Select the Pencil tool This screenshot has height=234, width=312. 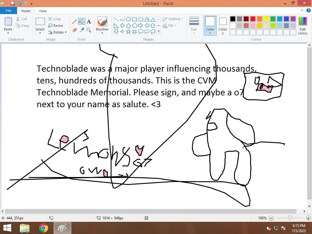coord(74,22)
